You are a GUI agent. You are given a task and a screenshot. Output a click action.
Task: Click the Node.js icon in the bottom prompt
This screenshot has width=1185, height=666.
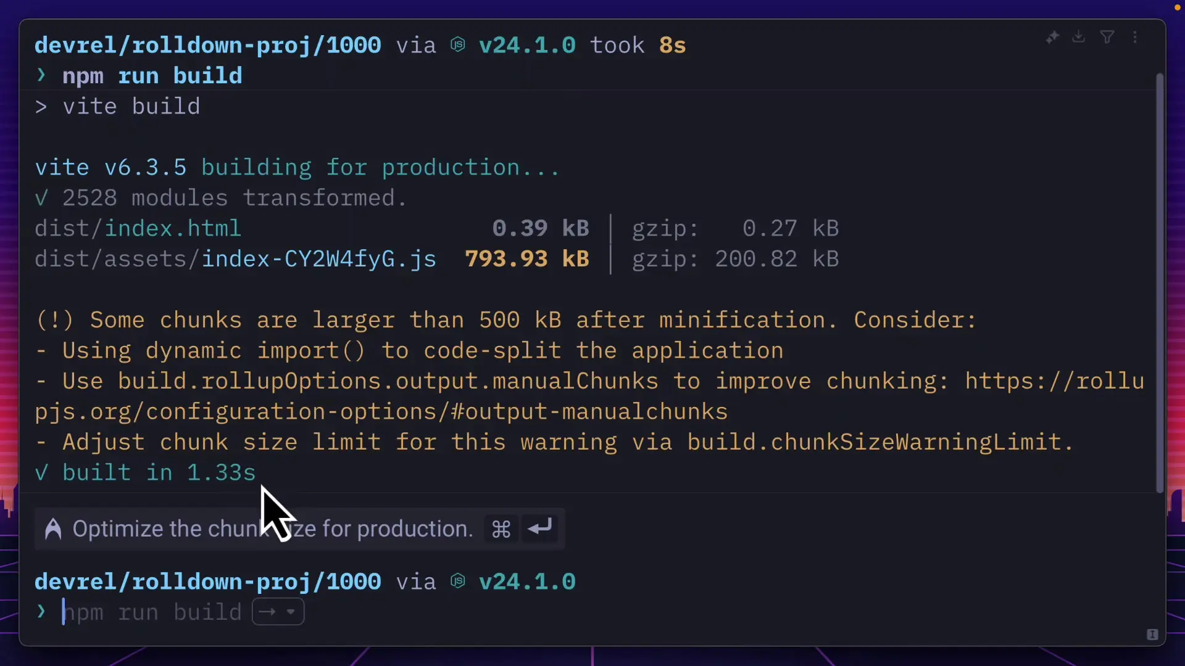[x=458, y=582]
